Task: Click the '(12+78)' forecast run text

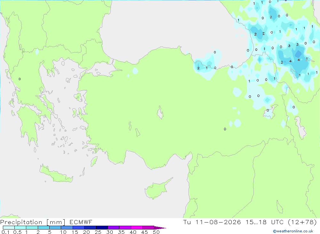Action: pos(302,222)
